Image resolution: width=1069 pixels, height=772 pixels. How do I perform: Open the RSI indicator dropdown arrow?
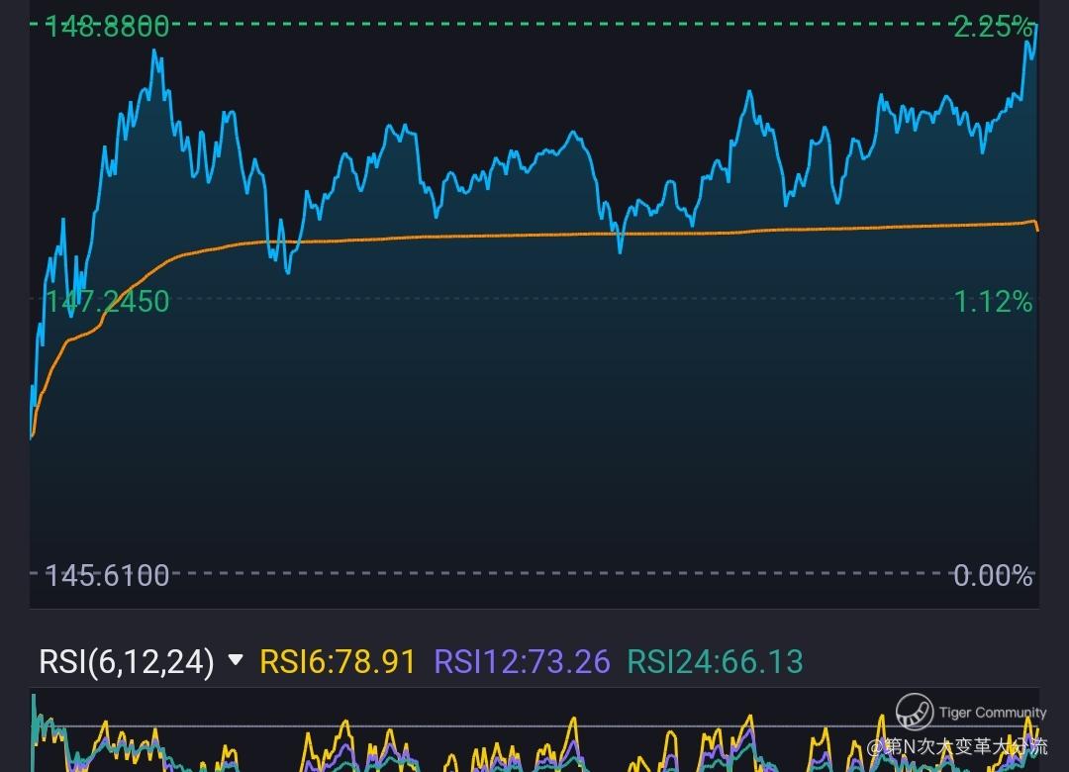coord(236,660)
